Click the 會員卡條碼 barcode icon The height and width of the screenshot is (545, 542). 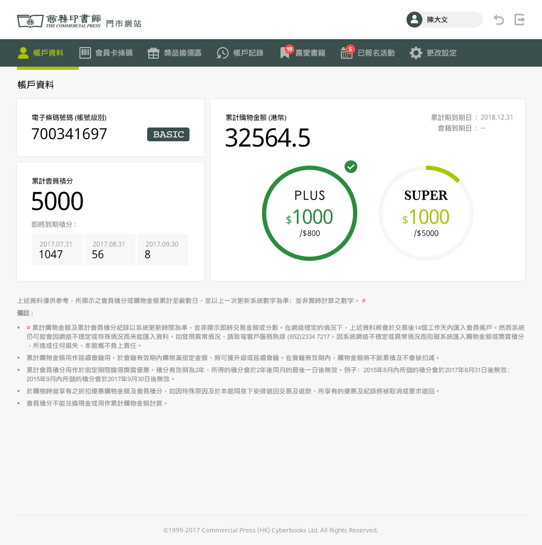coord(85,53)
